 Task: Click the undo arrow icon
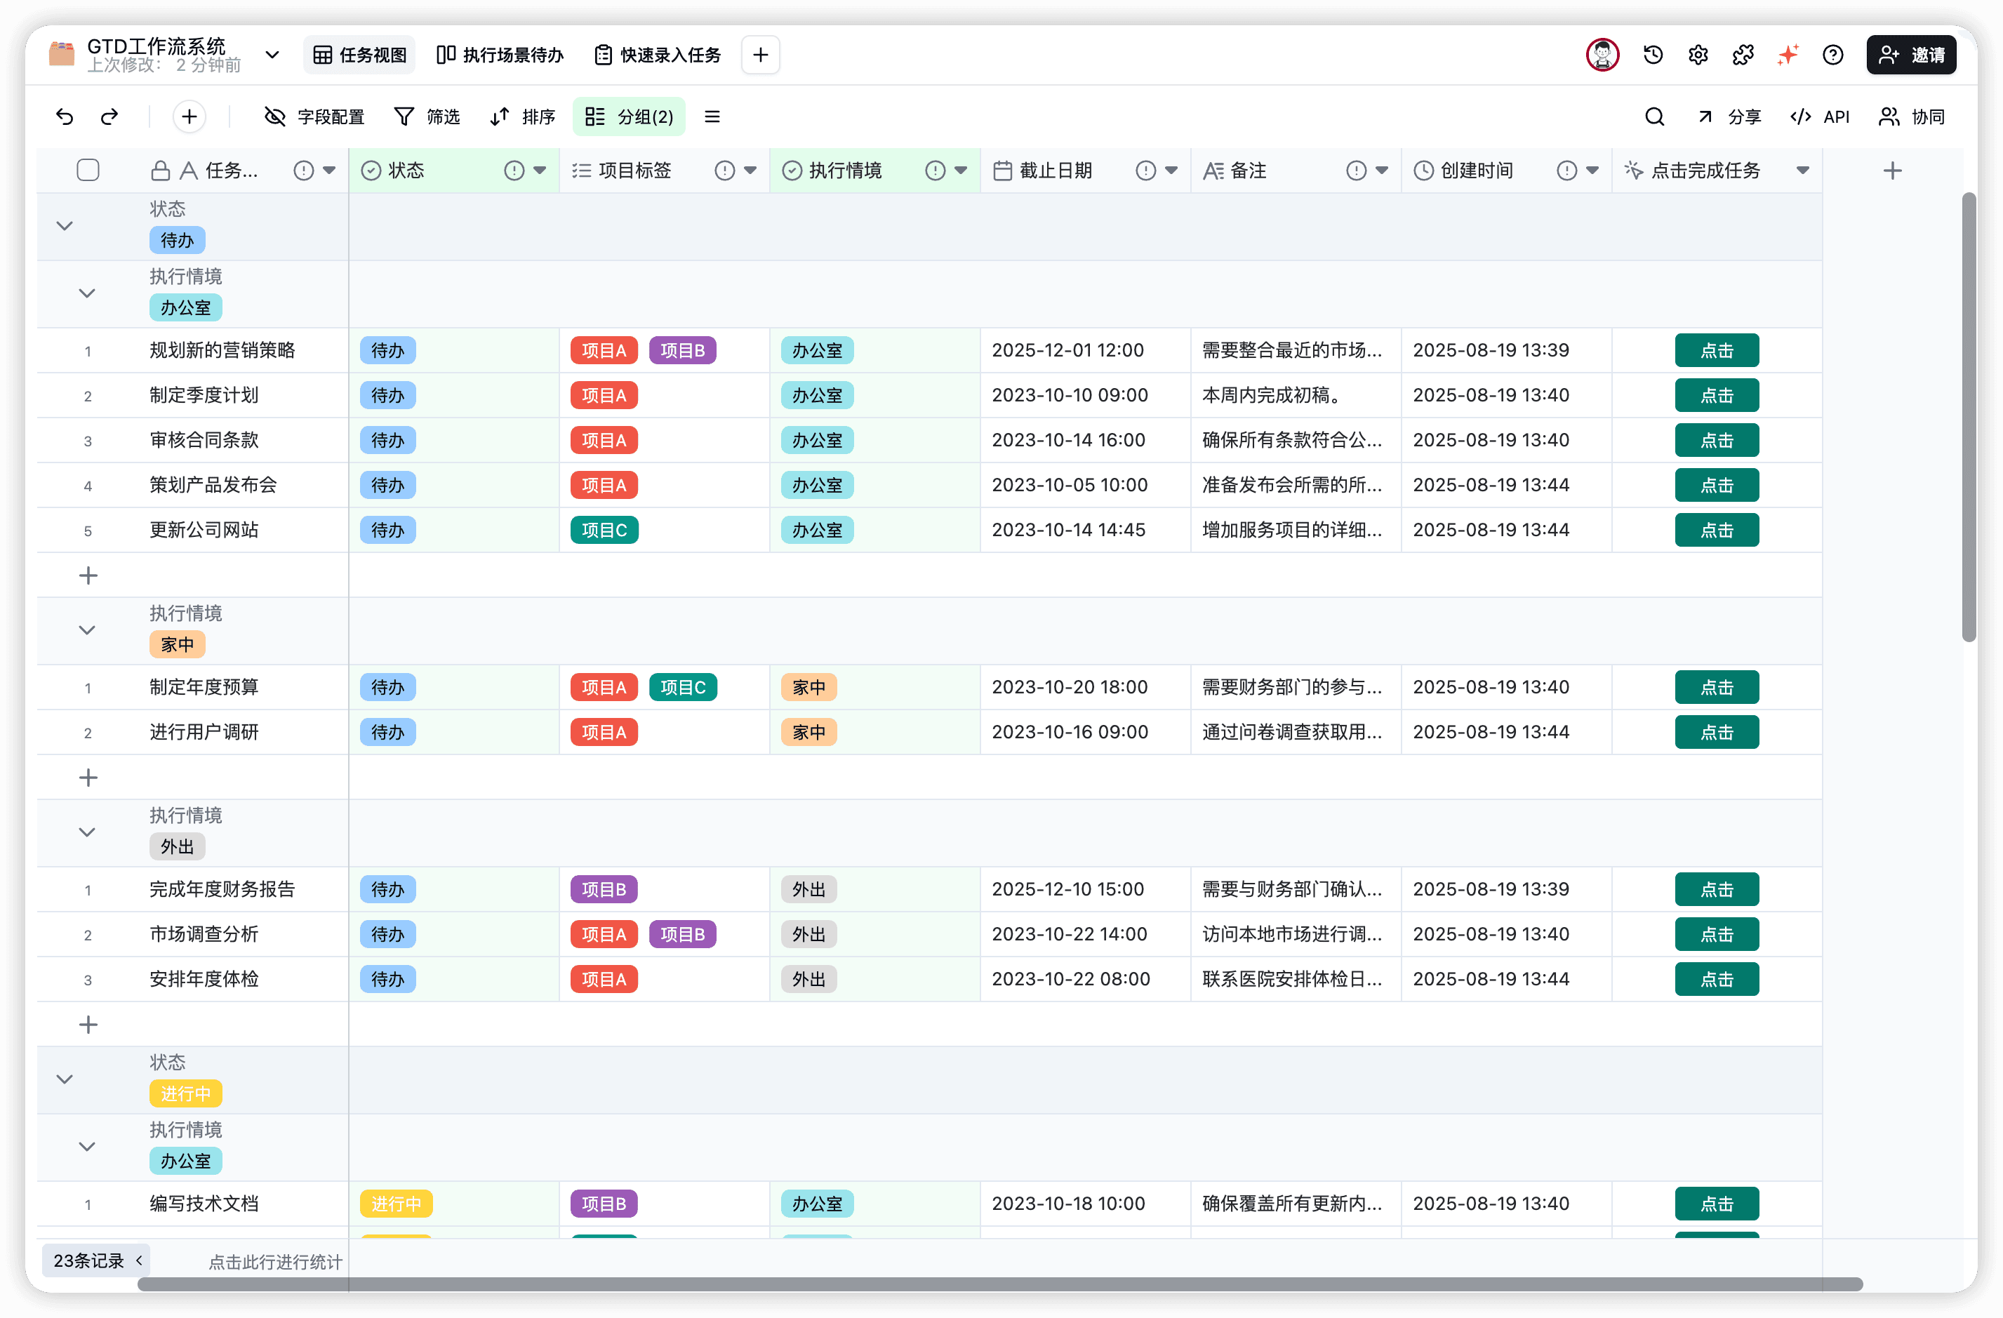click(65, 117)
